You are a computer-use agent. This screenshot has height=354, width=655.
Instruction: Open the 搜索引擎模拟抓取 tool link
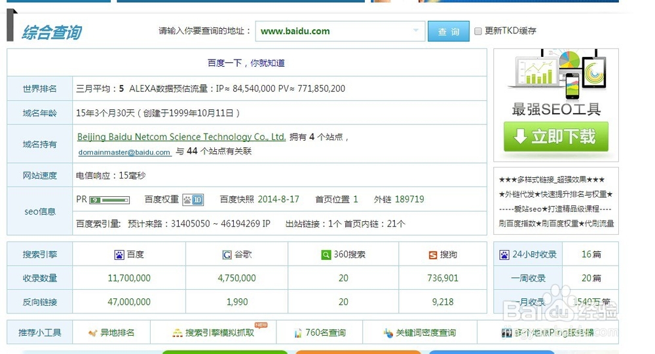pyautogui.click(x=219, y=332)
